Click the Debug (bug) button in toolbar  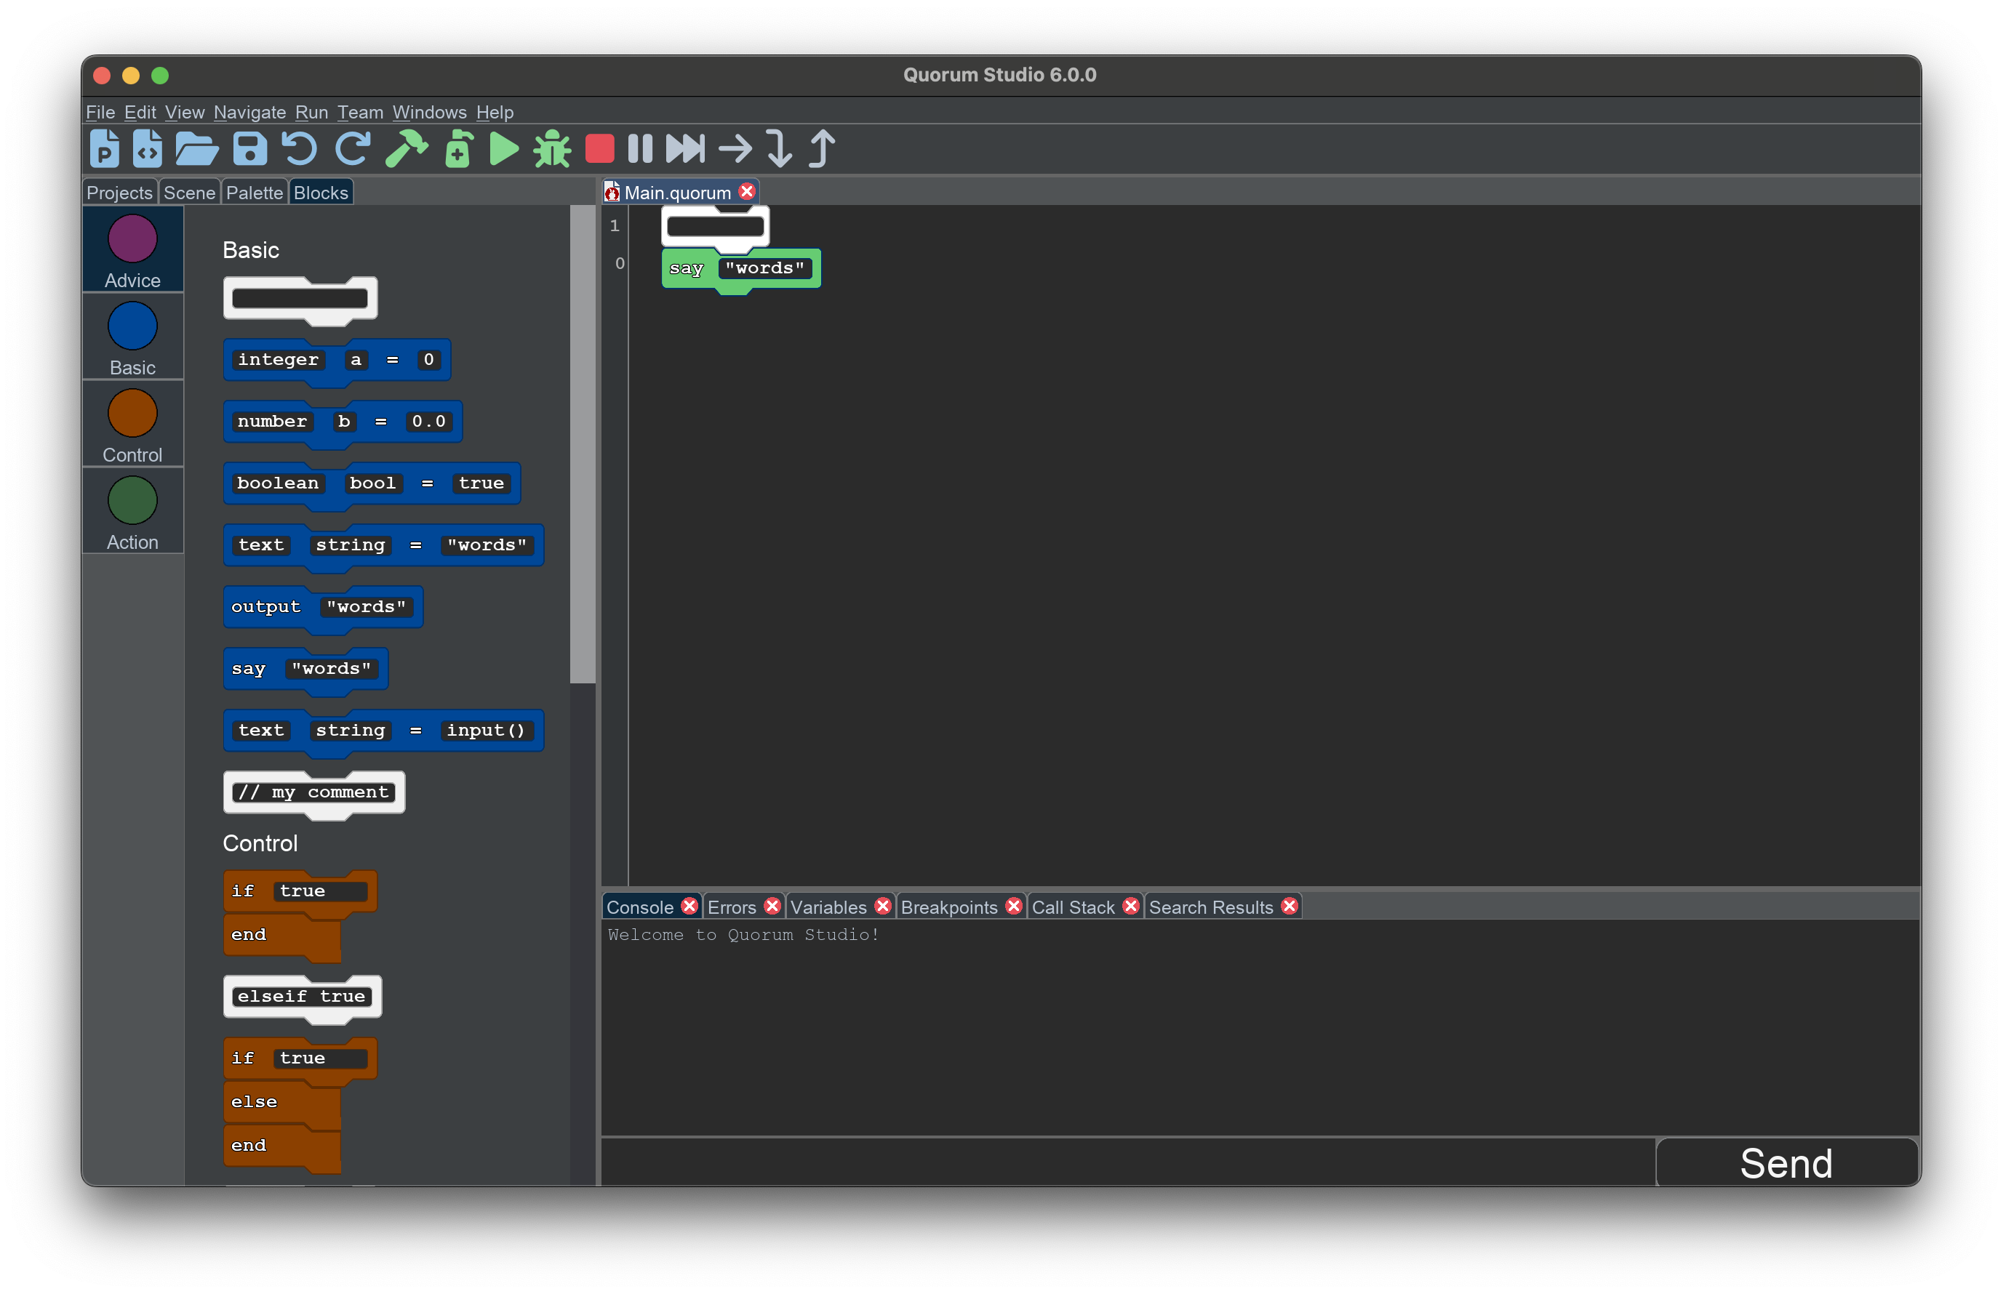553,148
